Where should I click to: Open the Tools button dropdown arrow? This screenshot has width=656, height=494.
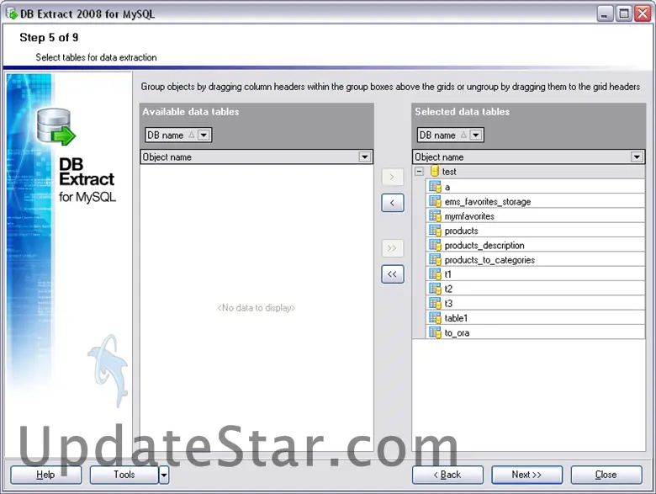(164, 475)
